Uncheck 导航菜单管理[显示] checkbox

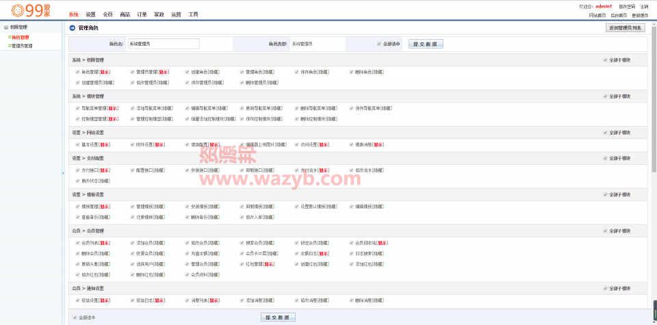click(77, 108)
